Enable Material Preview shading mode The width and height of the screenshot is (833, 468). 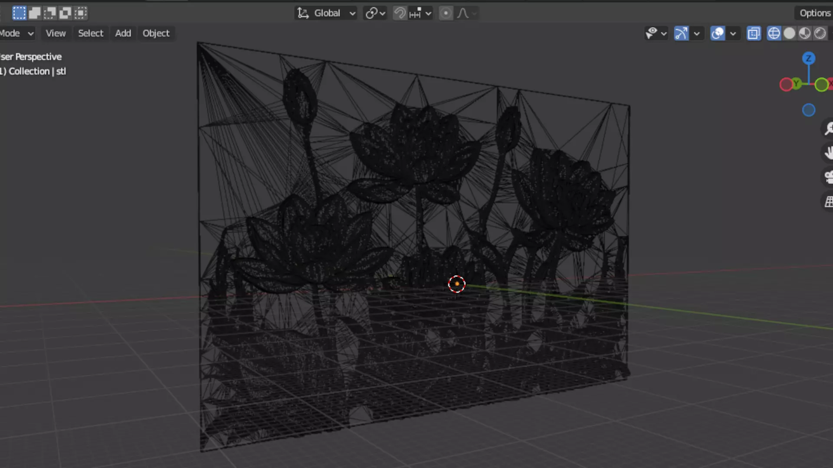tap(805, 33)
